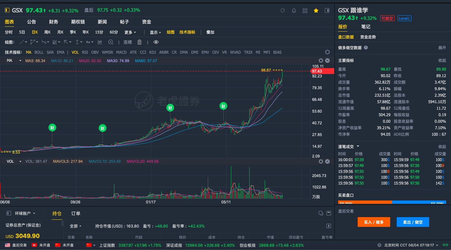Click the 买入 / 做多 button
The image size is (451, 250).
tap(374, 222)
